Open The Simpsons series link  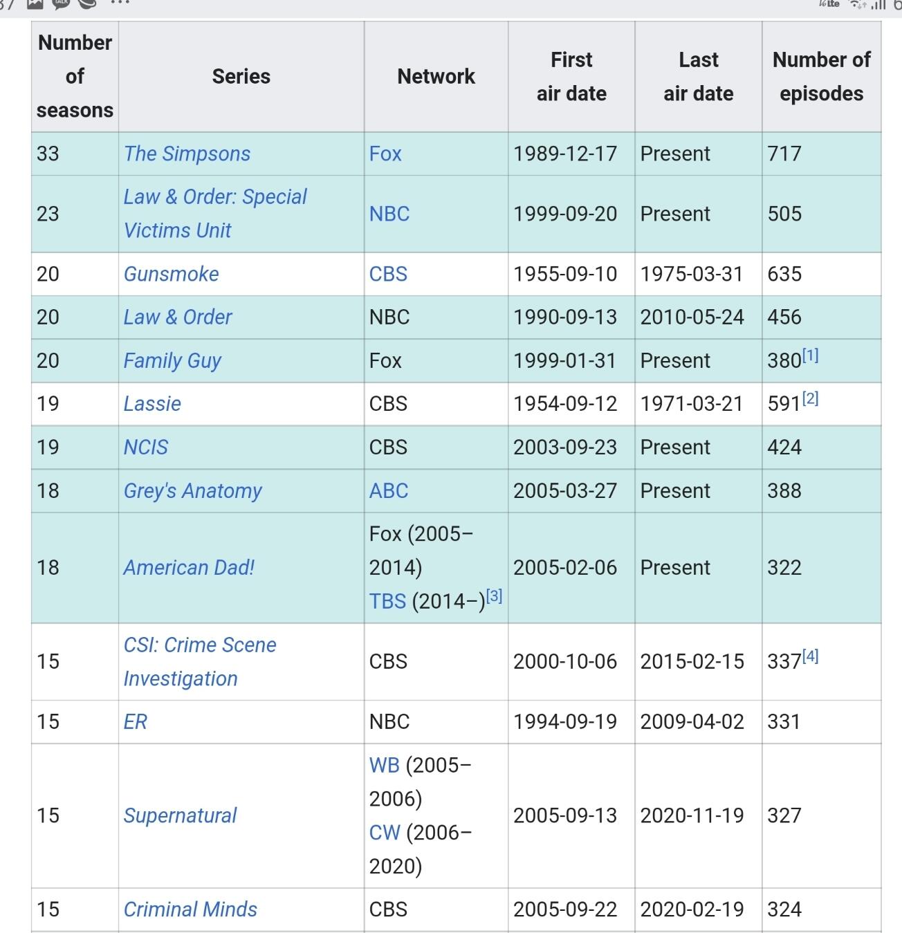[x=187, y=154]
